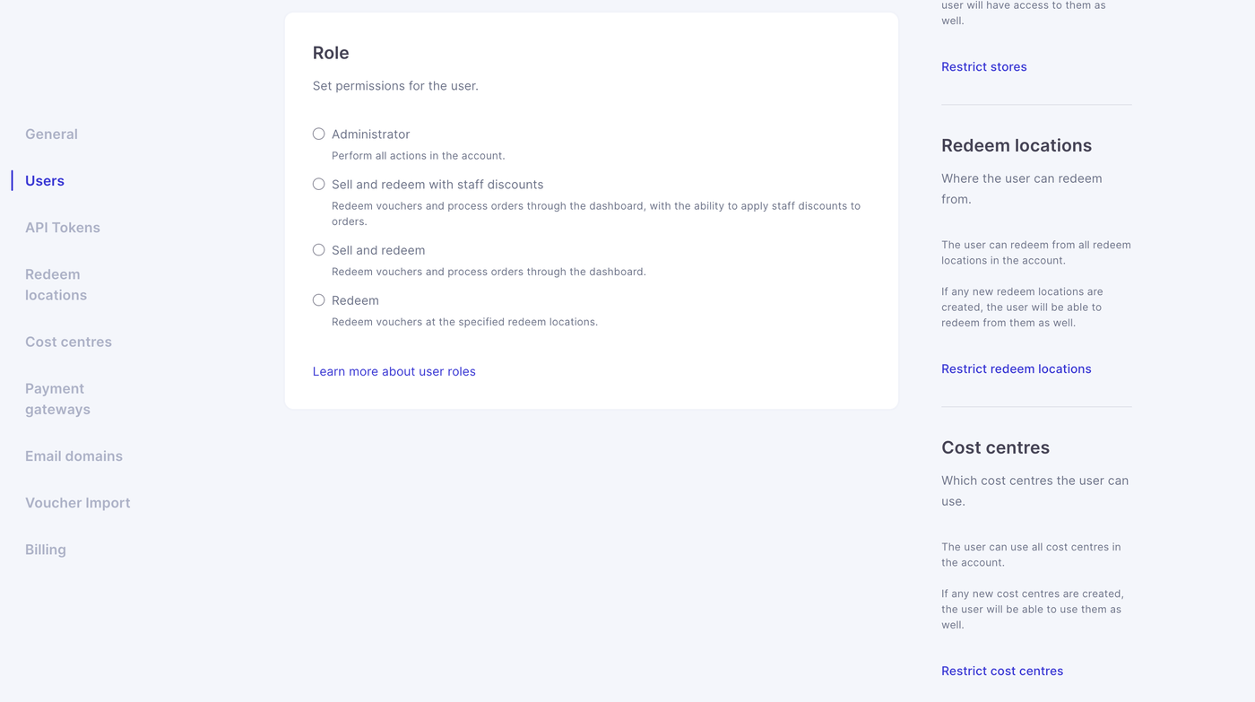
Task: Click the Administrator label text
Action: coord(370,134)
